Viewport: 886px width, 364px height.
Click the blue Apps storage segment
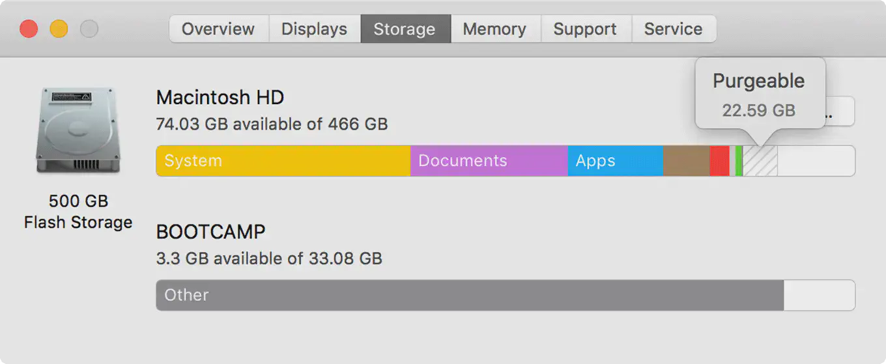(x=615, y=161)
